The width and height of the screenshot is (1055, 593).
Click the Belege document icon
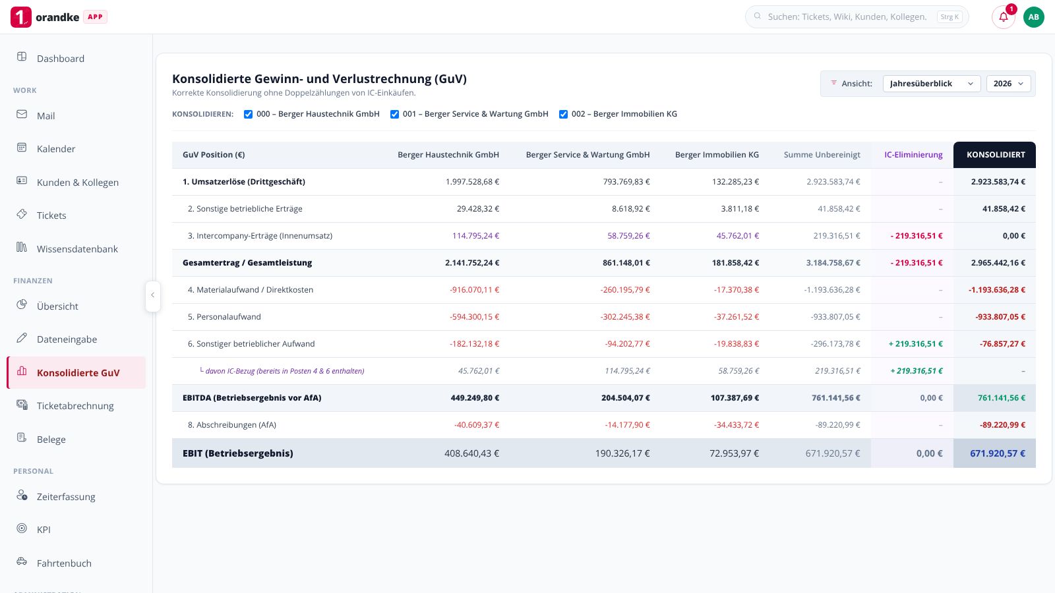tap(22, 438)
